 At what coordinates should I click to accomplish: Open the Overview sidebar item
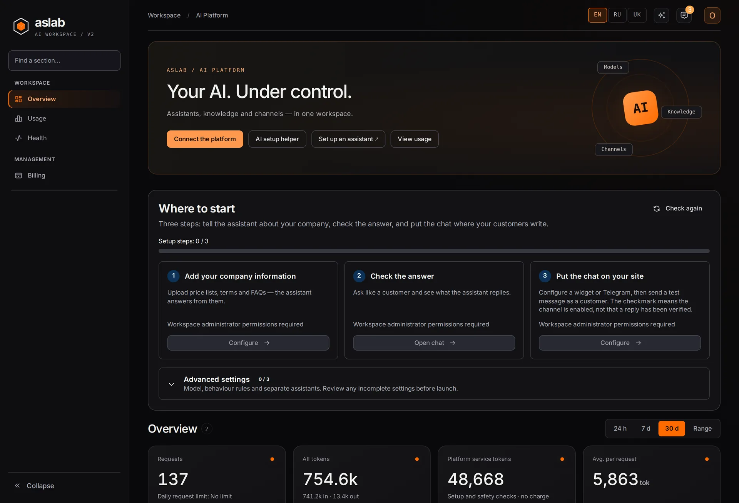[x=64, y=99]
